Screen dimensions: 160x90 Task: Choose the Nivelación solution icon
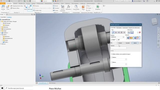pos(137,38)
